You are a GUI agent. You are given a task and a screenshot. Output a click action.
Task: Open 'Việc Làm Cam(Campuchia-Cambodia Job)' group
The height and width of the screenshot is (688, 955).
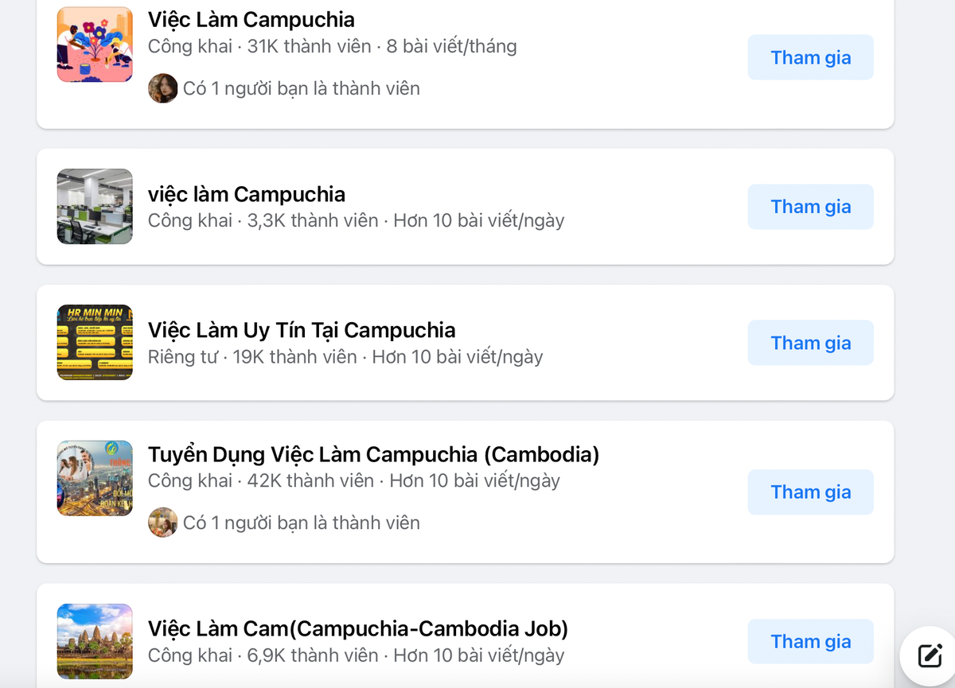(358, 629)
